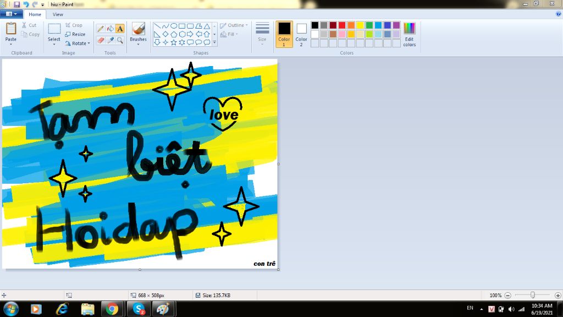Image resolution: width=563 pixels, height=317 pixels.
Task: Click the volume speaker tray icon
Action: click(511, 309)
